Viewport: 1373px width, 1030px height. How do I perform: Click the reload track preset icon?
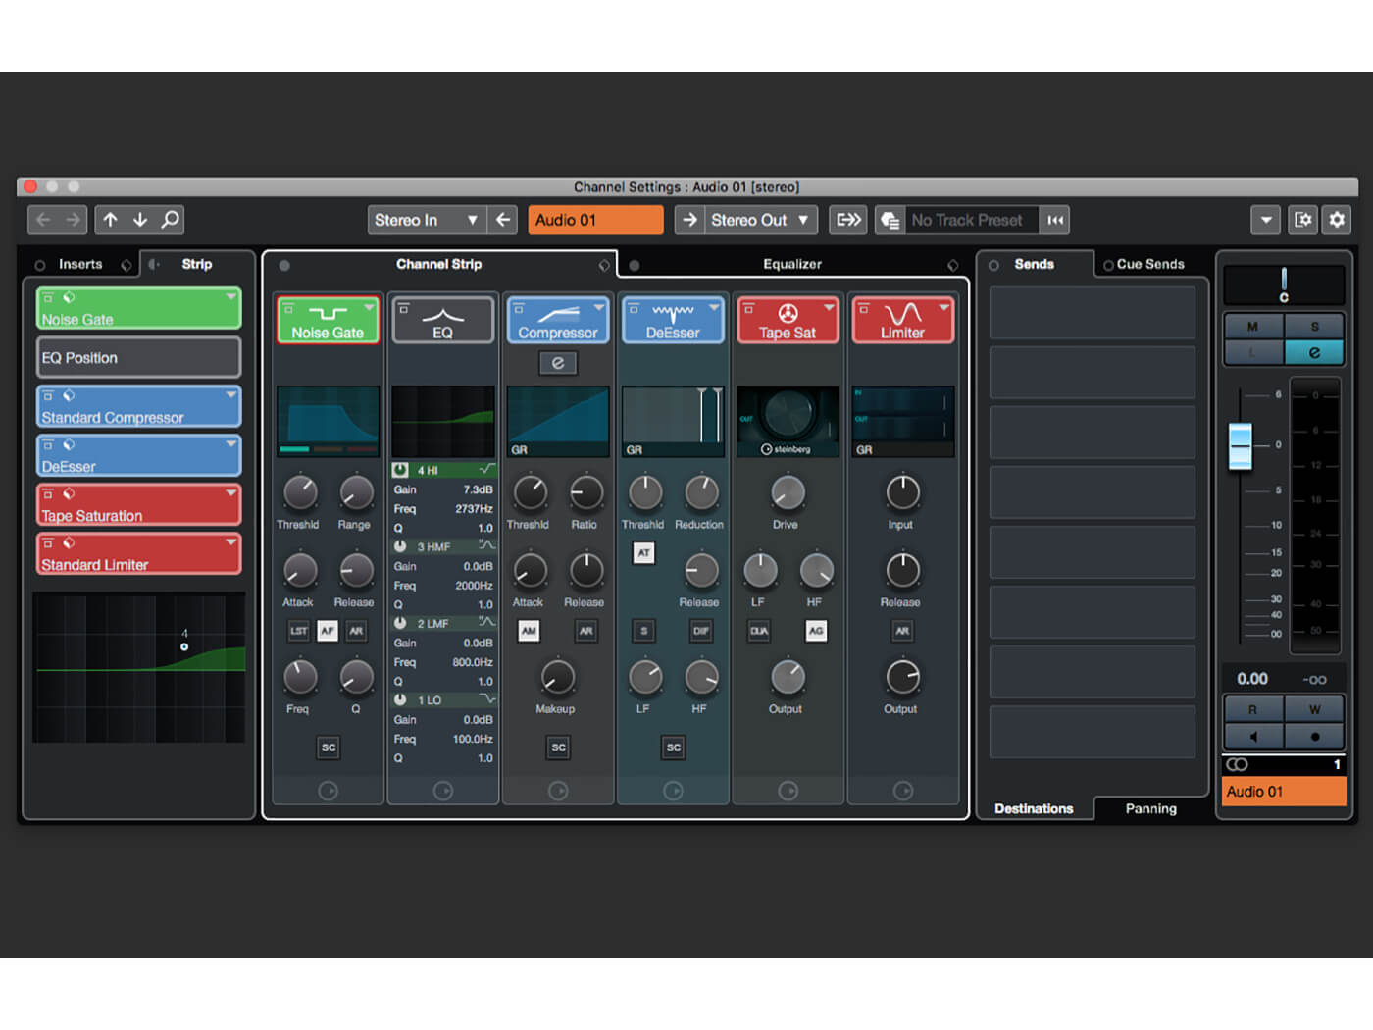[x=1055, y=220]
